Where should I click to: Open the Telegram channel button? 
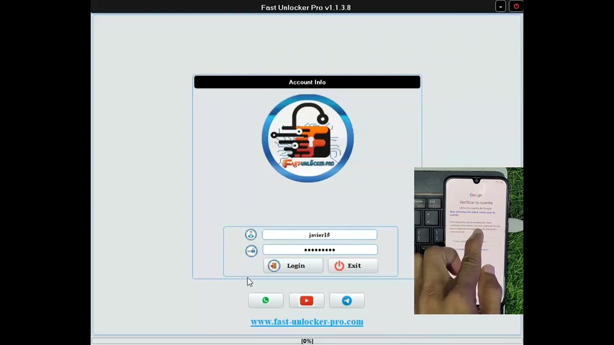pyautogui.click(x=347, y=300)
